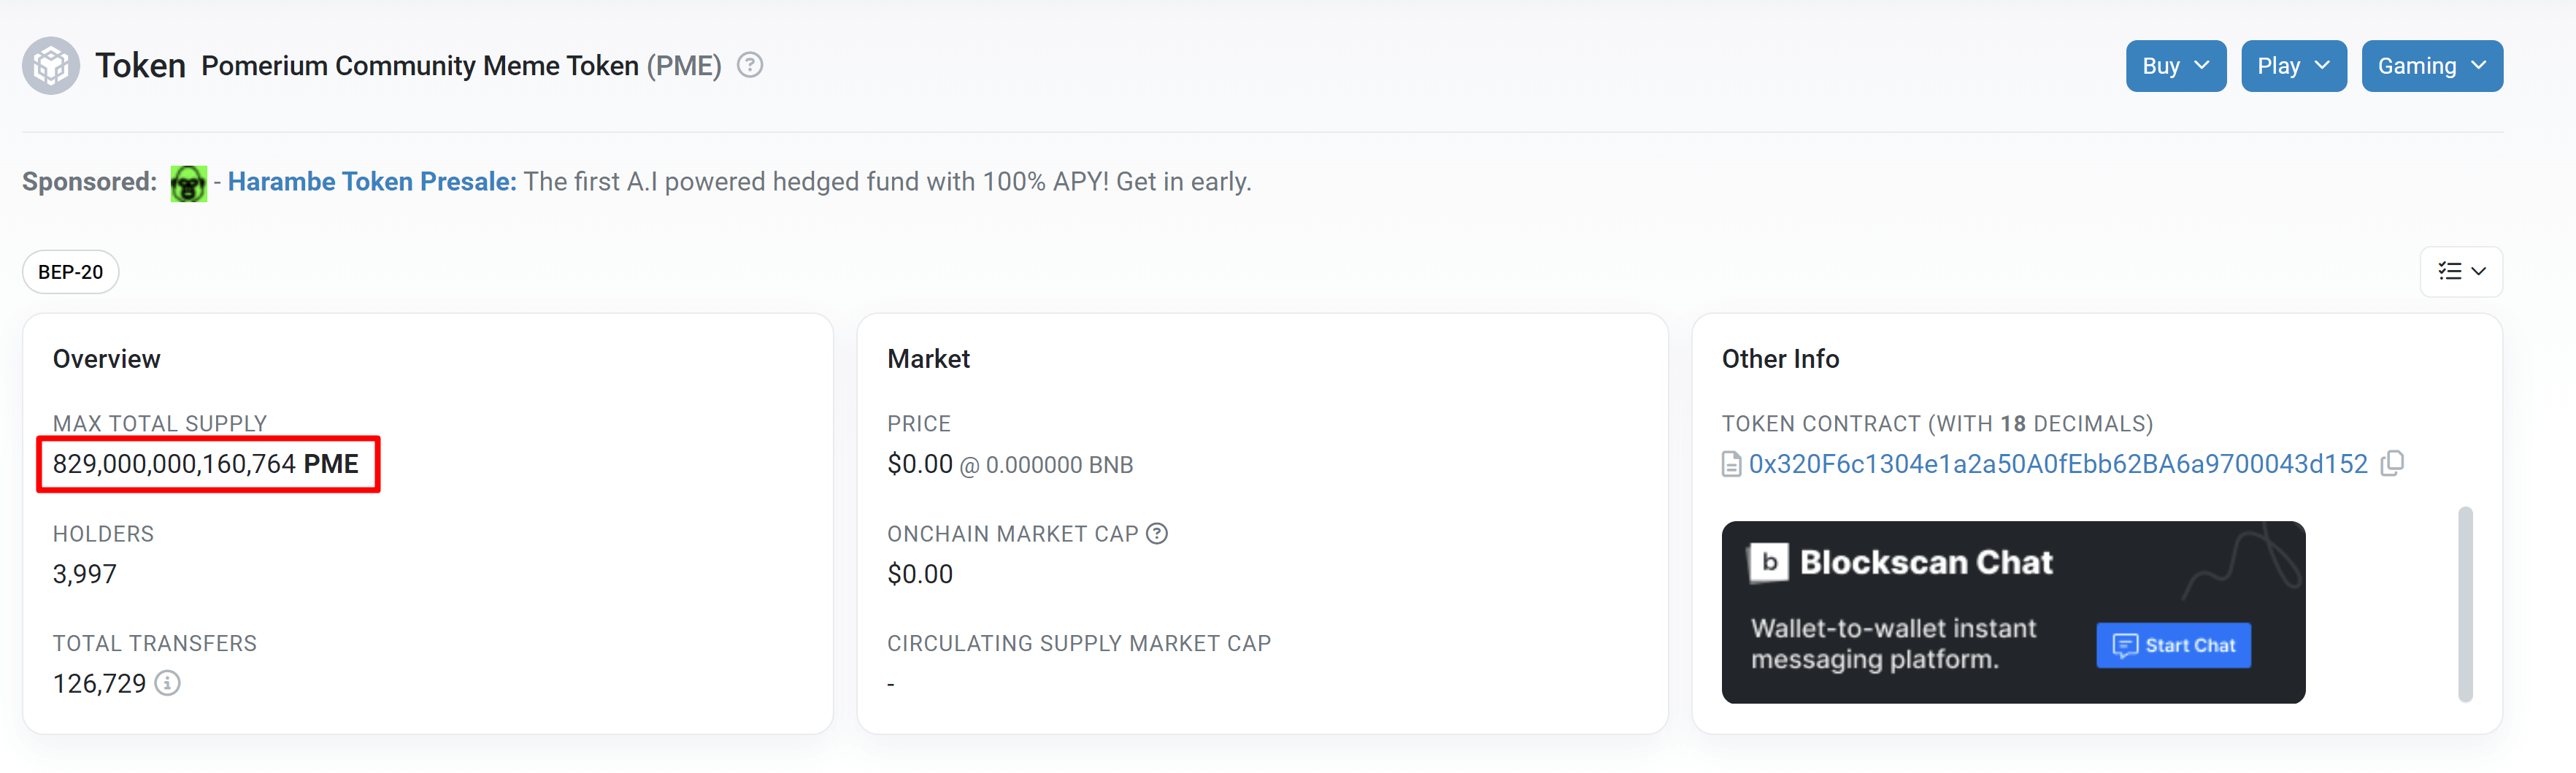Screen dimensions: 2576x773
Task: Click the help icon beside (PME)
Action: [x=750, y=65]
